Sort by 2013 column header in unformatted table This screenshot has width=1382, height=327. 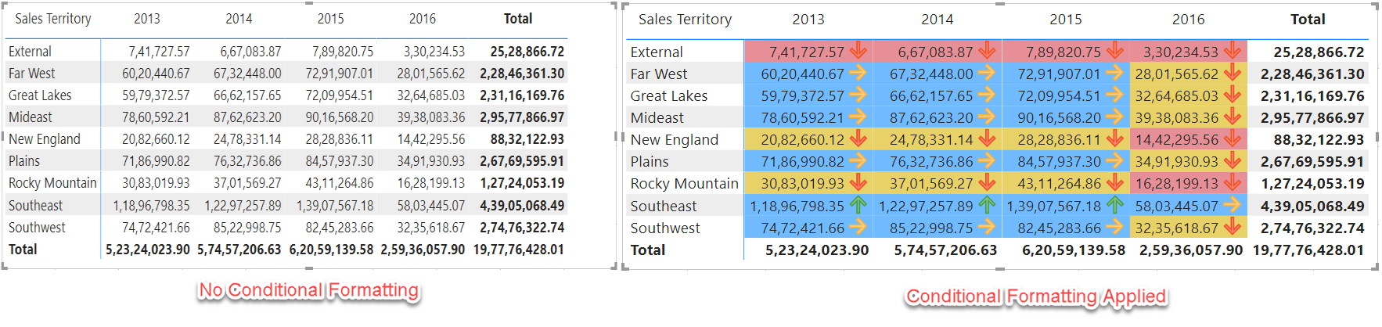(147, 19)
